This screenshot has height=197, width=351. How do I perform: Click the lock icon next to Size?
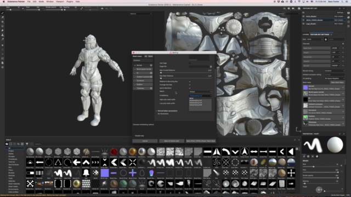point(326,39)
